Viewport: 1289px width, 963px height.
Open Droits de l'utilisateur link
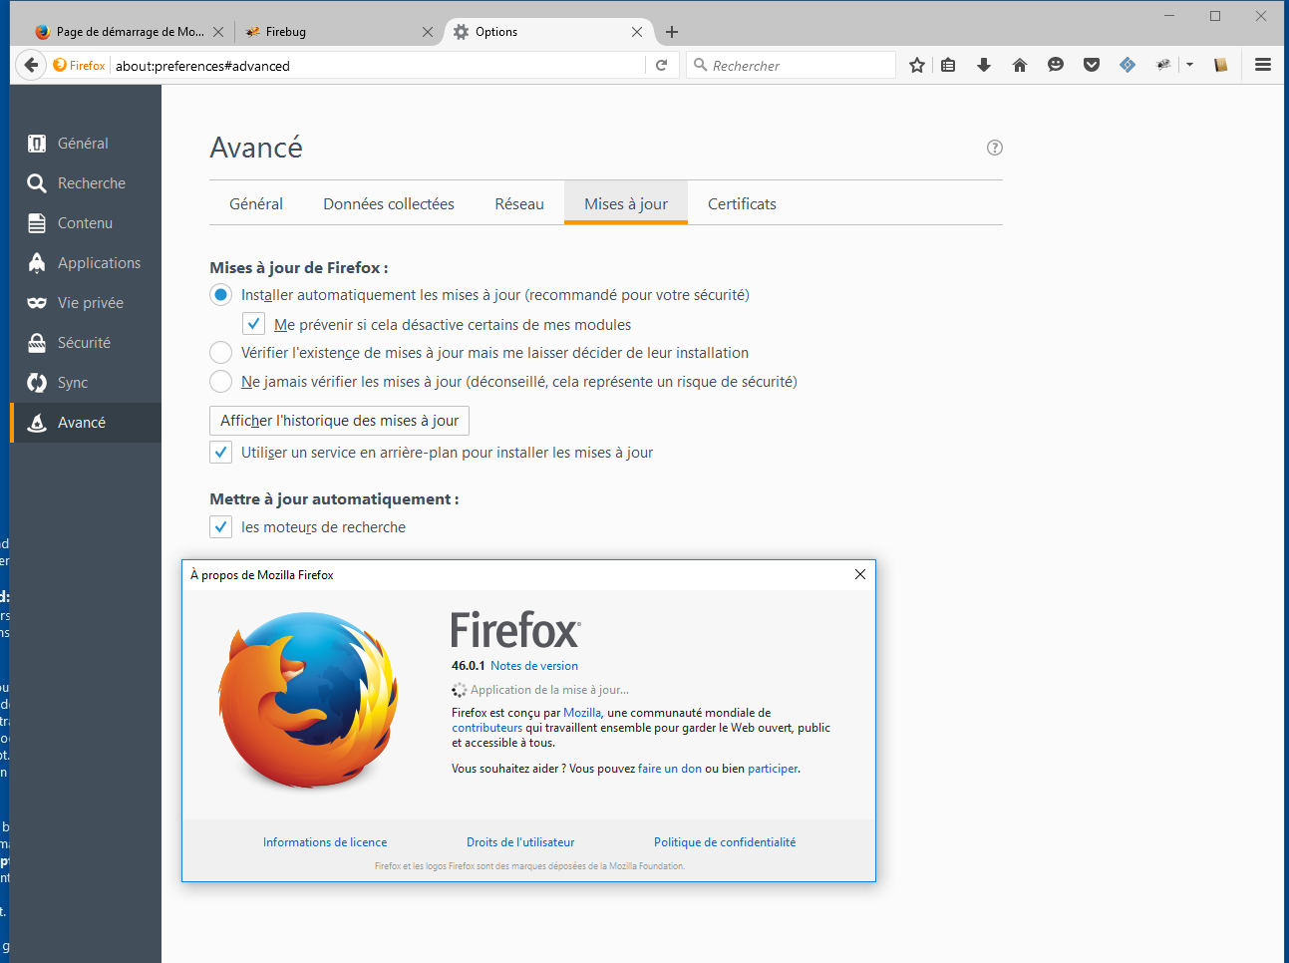click(x=520, y=842)
